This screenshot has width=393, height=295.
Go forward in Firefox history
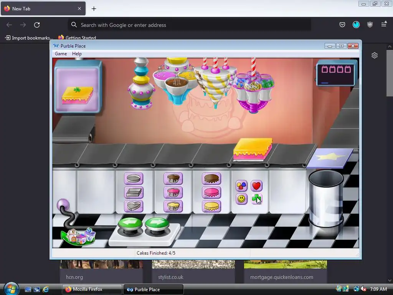[23, 25]
